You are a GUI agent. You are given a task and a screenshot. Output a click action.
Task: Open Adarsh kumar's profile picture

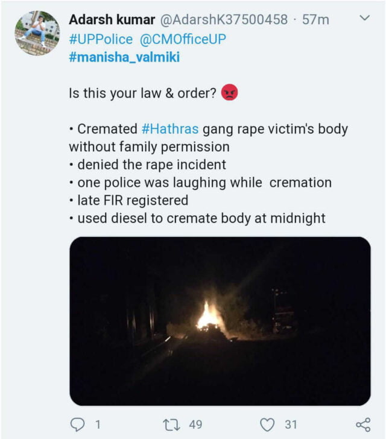[x=37, y=34]
